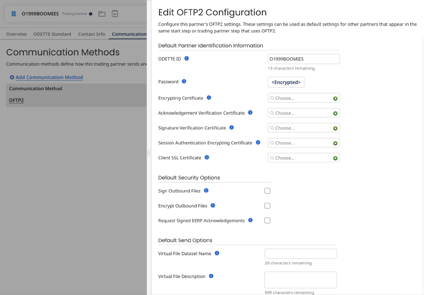Open the Client SSL Certificate chooser field

pos(304,158)
